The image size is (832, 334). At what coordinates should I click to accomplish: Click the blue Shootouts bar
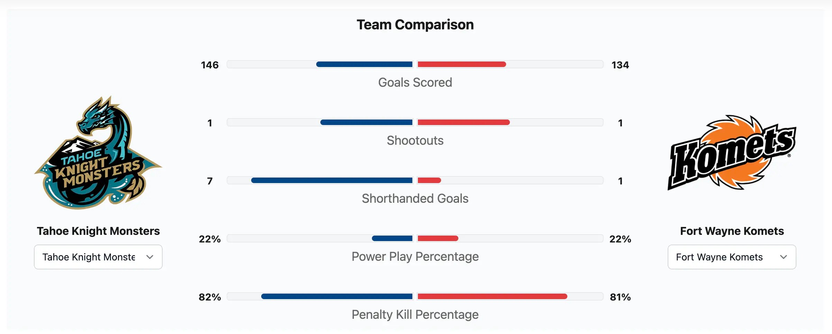click(x=366, y=122)
